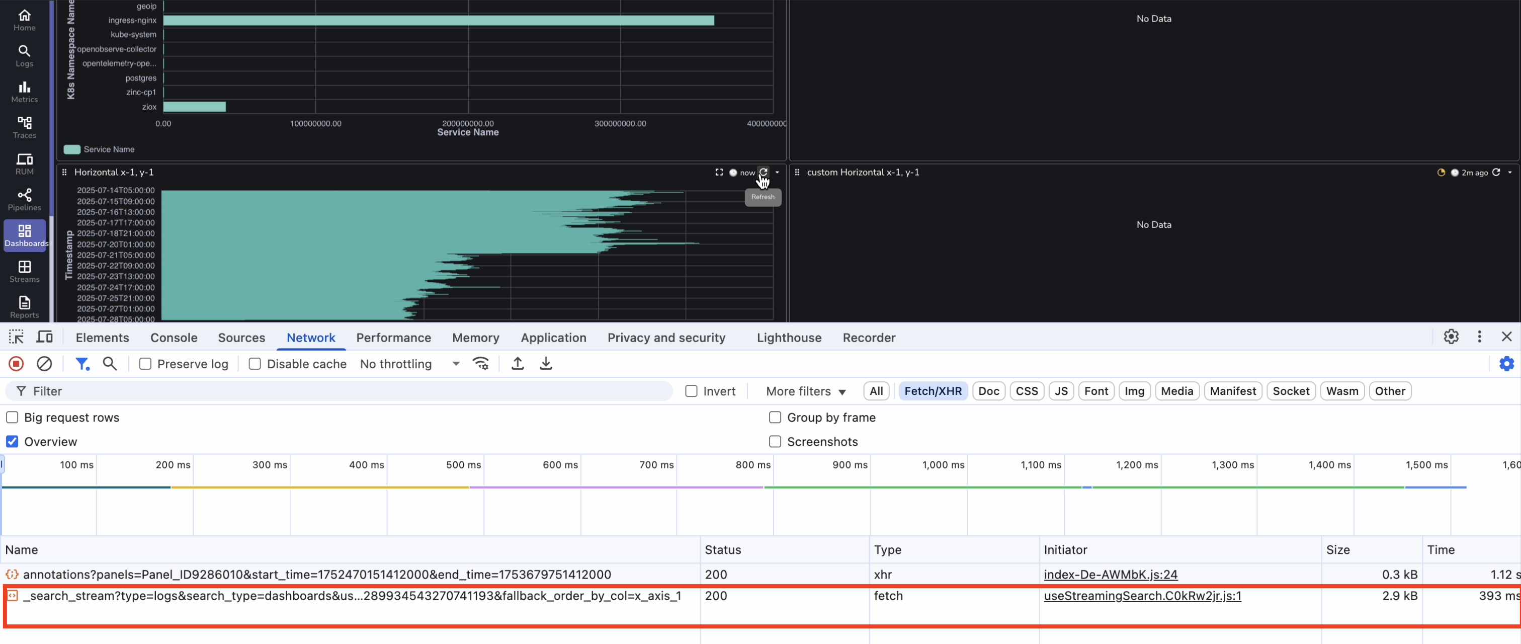Image resolution: width=1521 pixels, height=644 pixels.
Task: Open the DevTools settings gear icon
Action: pos(1451,337)
